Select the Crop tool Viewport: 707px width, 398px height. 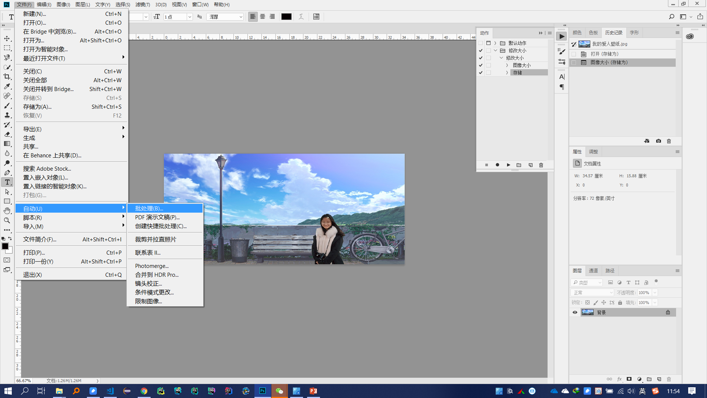click(7, 77)
